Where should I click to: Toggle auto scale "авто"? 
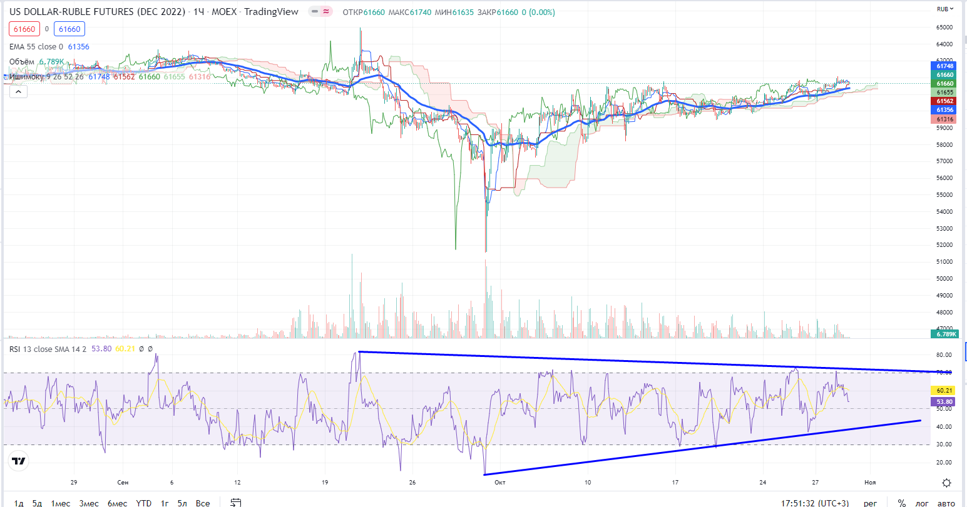pyautogui.click(x=946, y=503)
